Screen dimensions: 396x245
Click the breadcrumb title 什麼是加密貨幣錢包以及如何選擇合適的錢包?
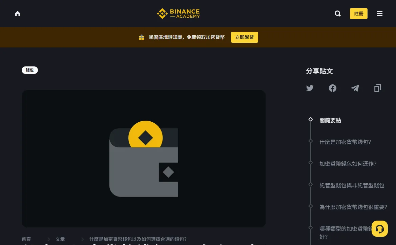138,239
